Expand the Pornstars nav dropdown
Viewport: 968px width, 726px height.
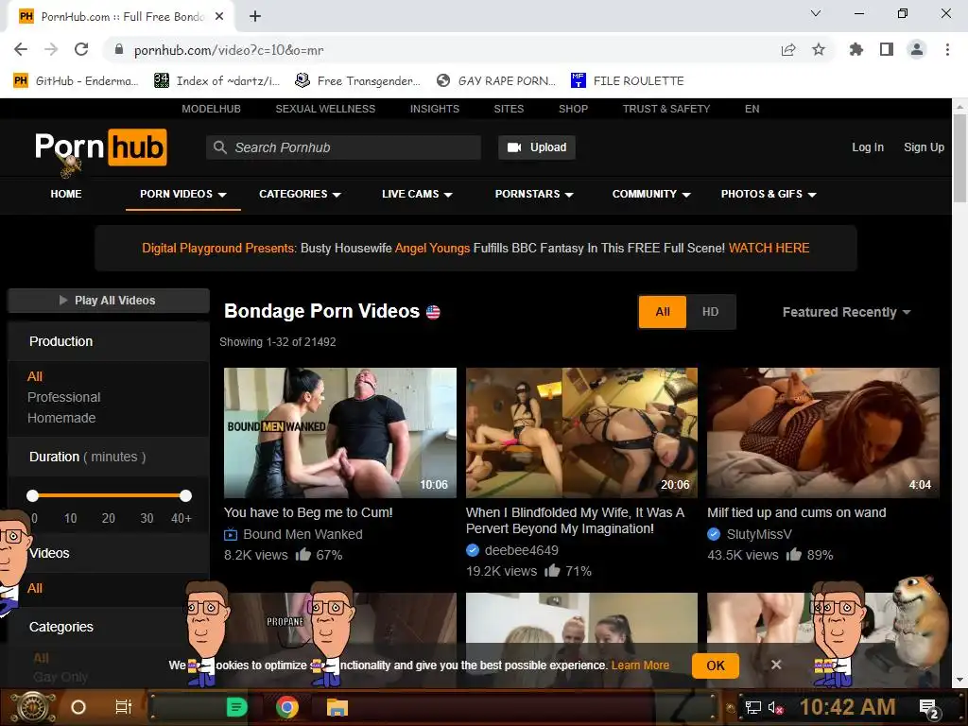(x=534, y=194)
